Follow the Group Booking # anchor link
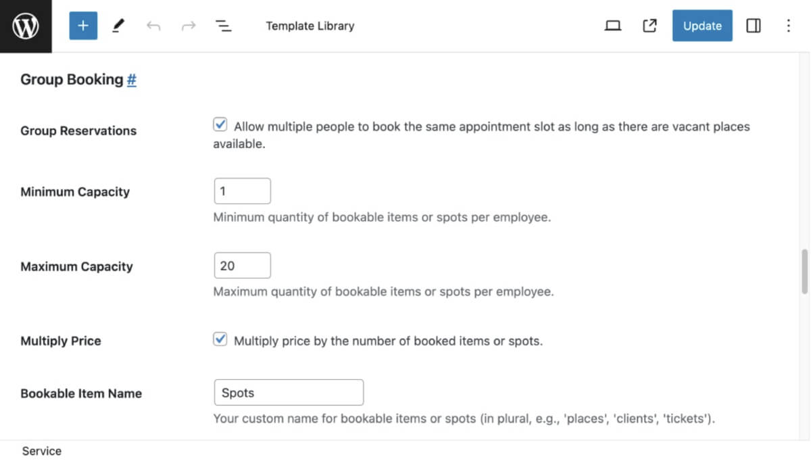Screen dimensions: 811x463 (132, 80)
